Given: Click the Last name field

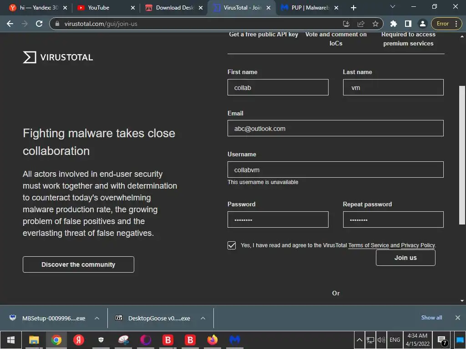Looking at the screenshot, I should (x=393, y=87).
